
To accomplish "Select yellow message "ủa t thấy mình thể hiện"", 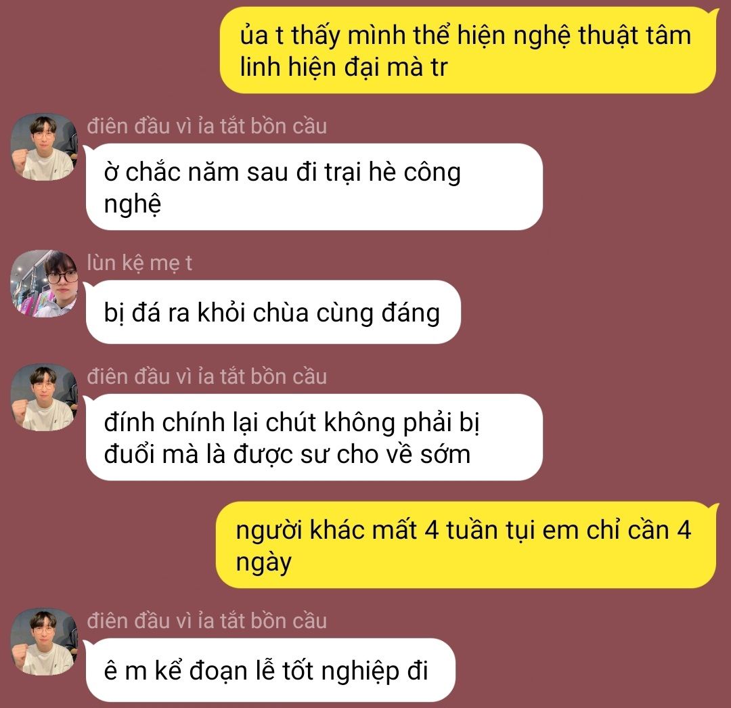I will (468, 50).
